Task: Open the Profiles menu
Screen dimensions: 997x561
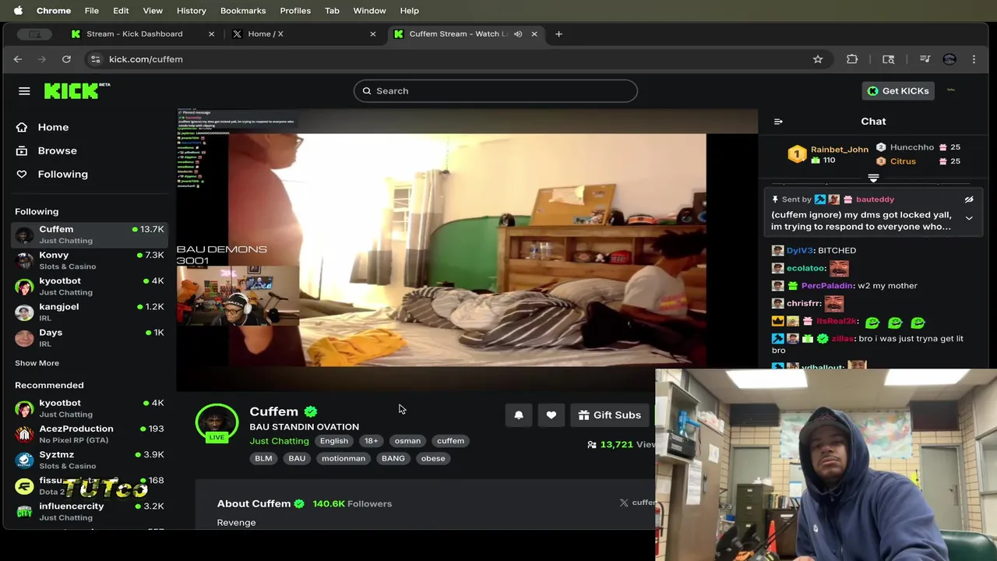Action: tap(295, 10)
